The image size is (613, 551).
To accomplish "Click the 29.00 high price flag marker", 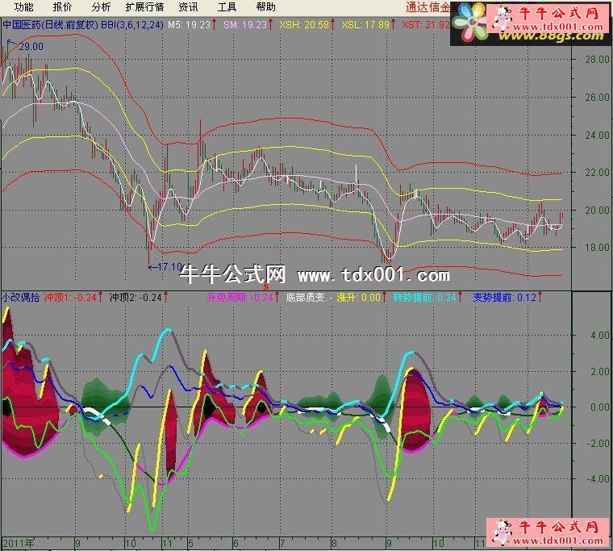I will [x=28, y=47].
